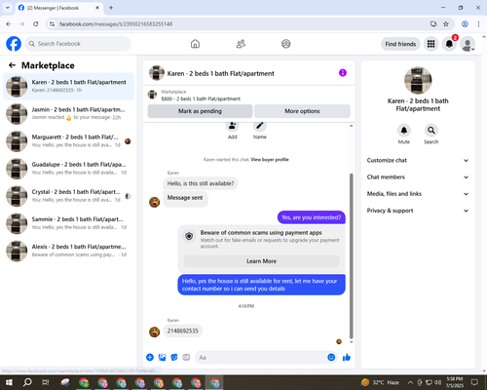487x390 pixels.
Task: Open Marguarett's Marketplace conversation
Action: pos(68,141)
